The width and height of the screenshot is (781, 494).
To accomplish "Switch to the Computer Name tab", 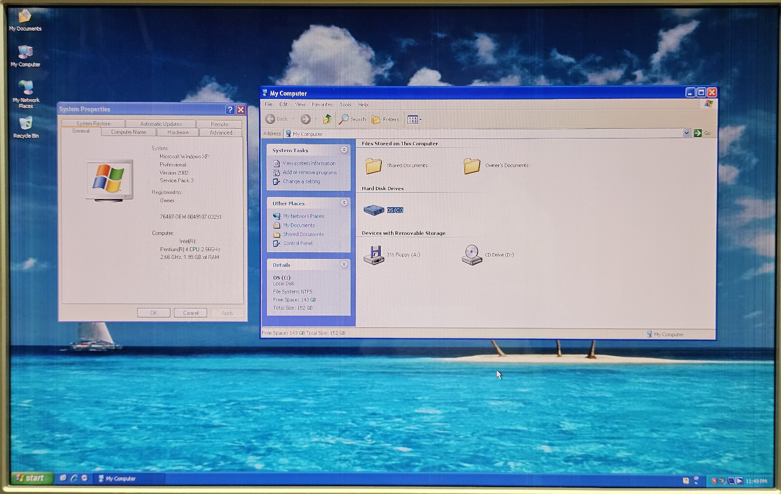I will (x=128, y=132).
